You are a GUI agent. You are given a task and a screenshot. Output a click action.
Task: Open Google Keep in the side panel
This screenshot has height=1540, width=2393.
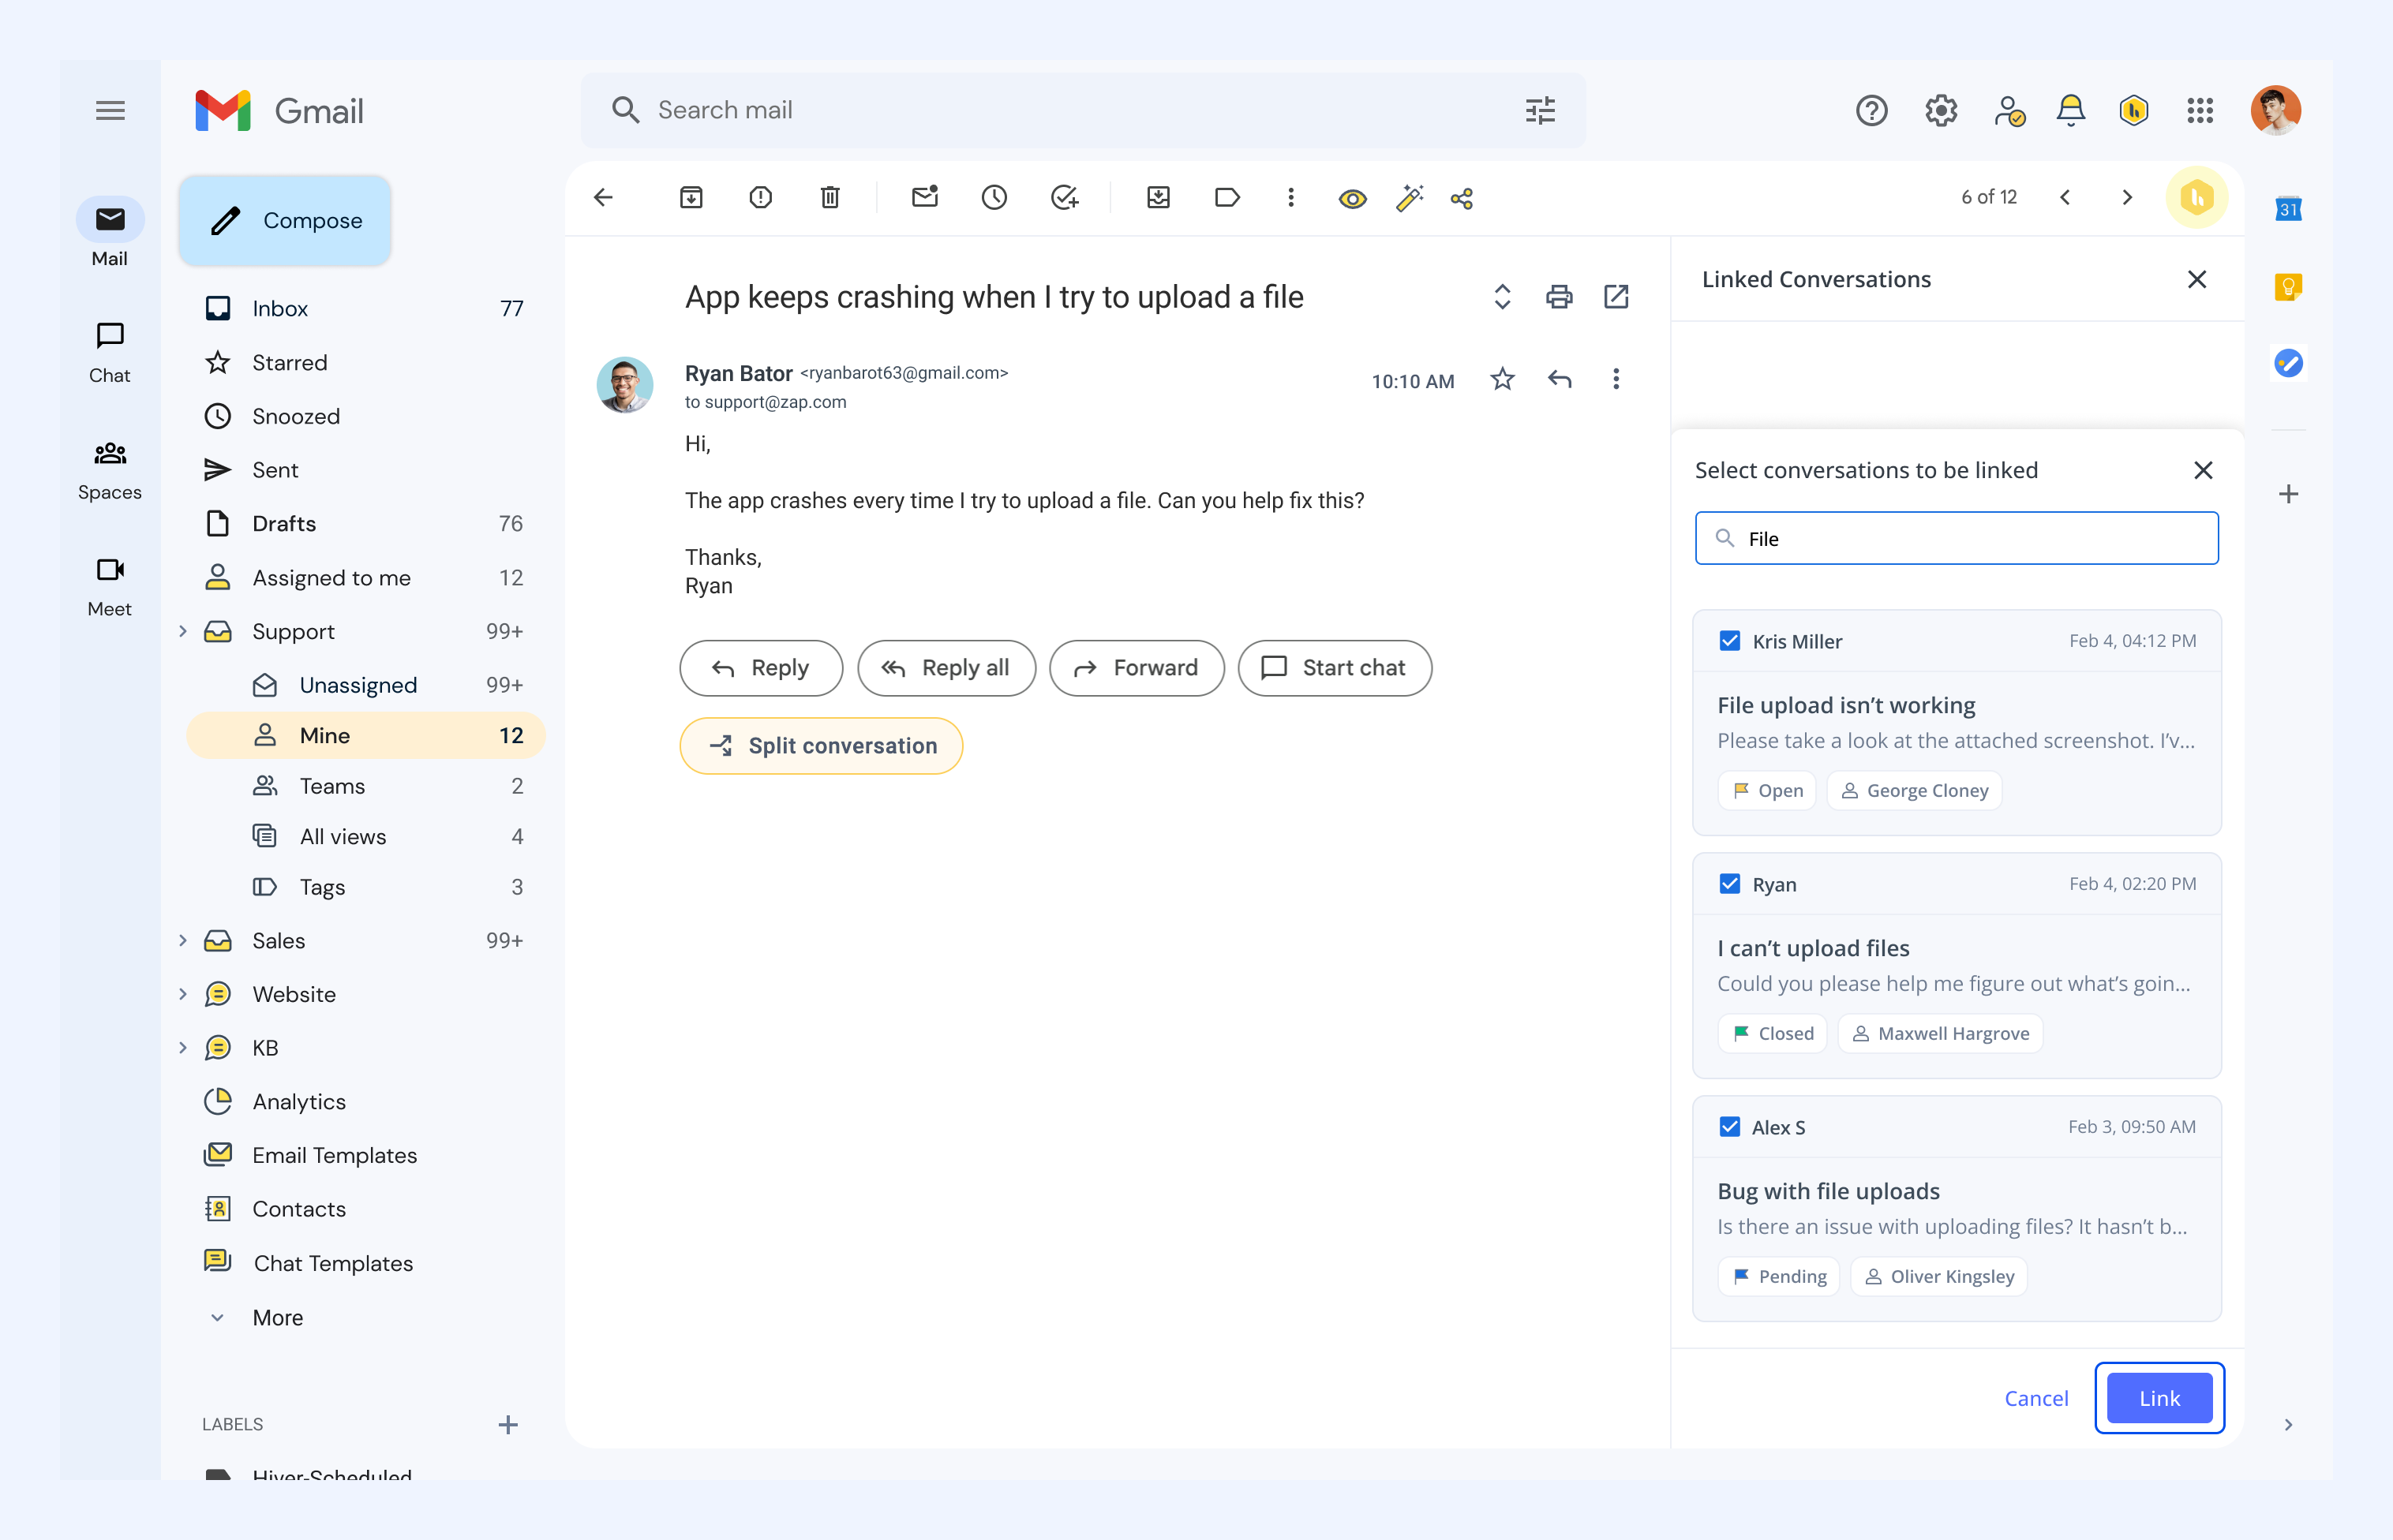tap(2288, 287)
